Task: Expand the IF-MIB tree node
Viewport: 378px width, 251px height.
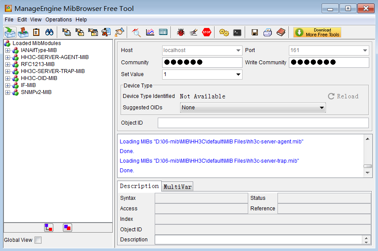Action: click(8, 85)
